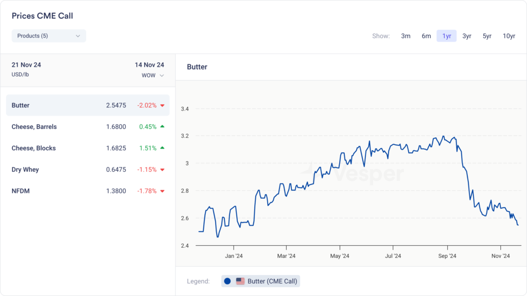Expand the WOW comparison dropdown
The image size is (527, 296).
click(x=153, y=76)
